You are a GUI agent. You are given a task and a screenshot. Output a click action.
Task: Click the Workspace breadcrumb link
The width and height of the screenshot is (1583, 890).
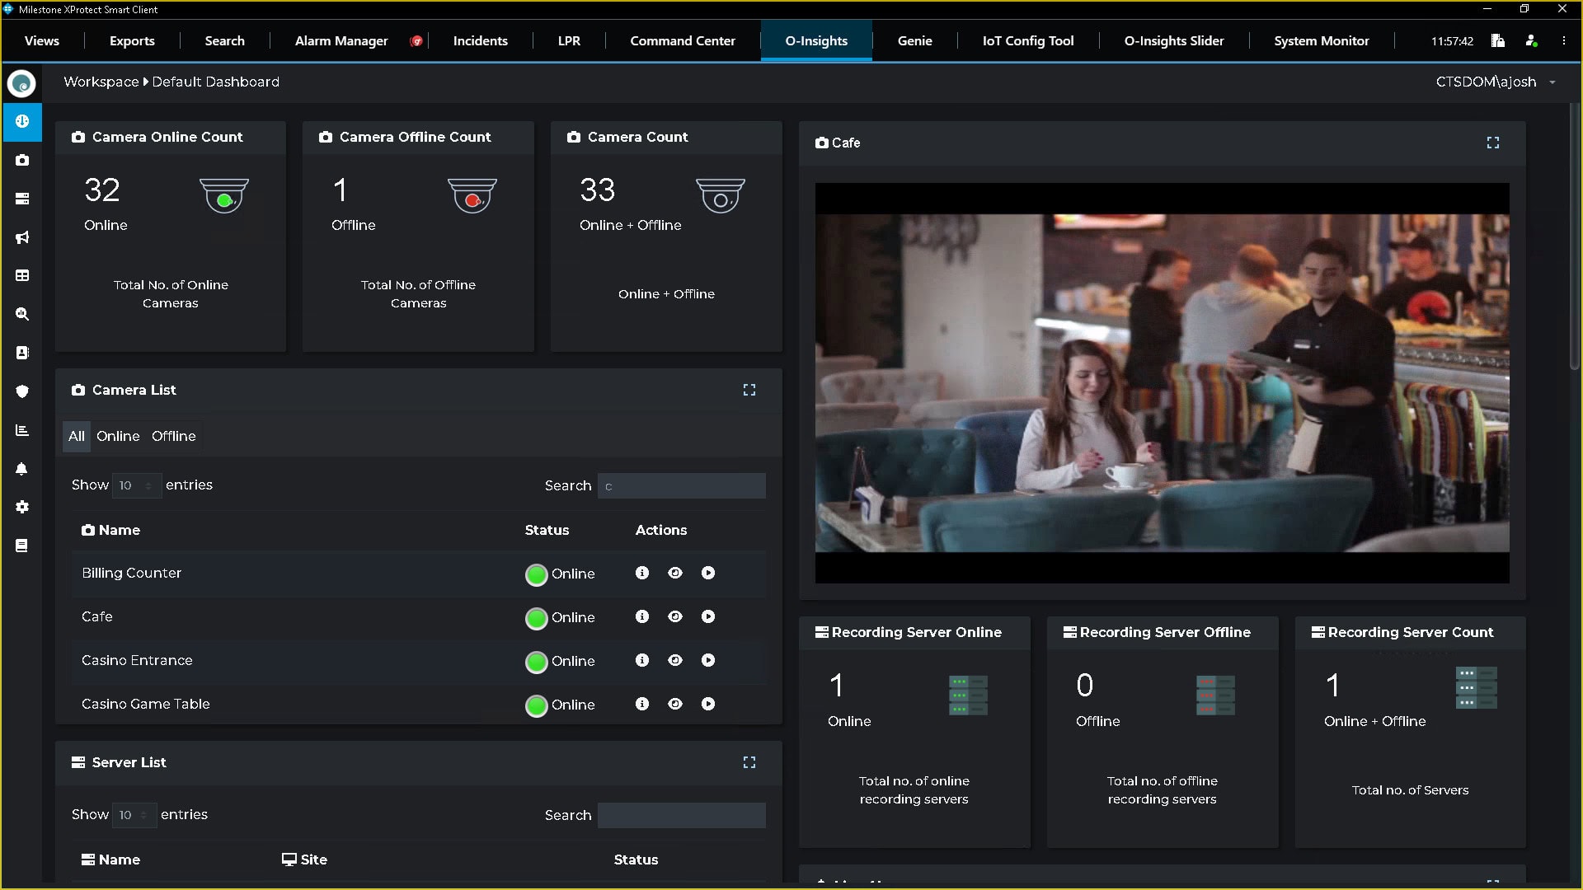101,82
